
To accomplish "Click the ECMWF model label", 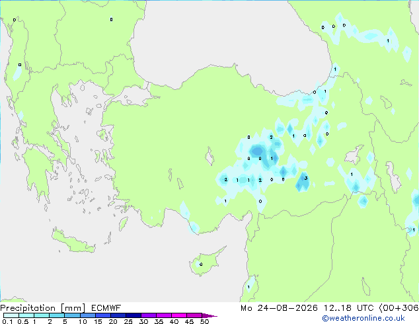I will (x=106, y=308).
